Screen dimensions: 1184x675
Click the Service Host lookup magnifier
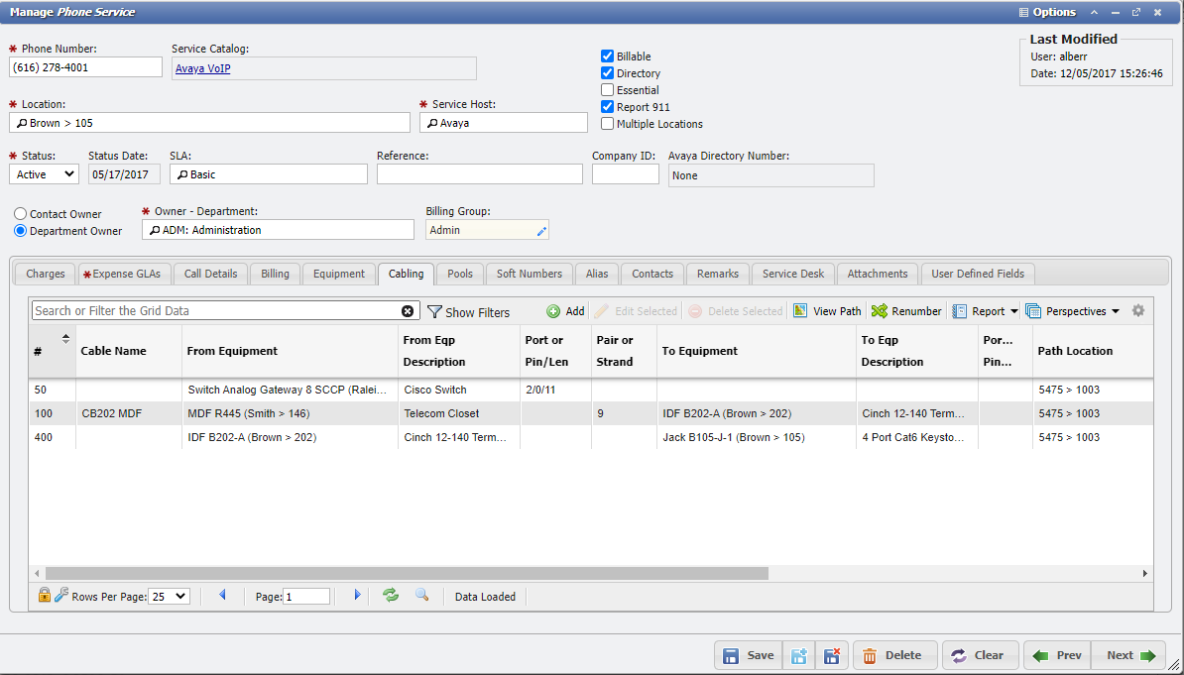[432, 123]
